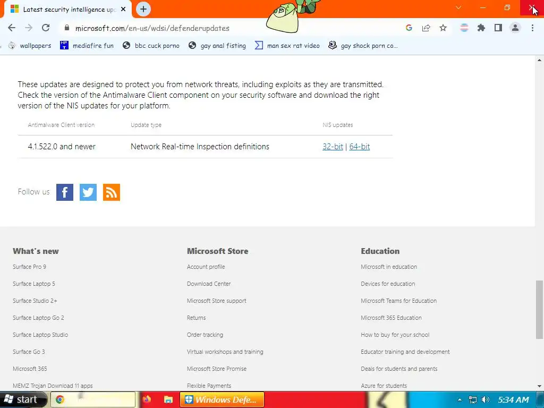Open Download Center link
Screen dimensions: 544x408
[x=209, y=284]
